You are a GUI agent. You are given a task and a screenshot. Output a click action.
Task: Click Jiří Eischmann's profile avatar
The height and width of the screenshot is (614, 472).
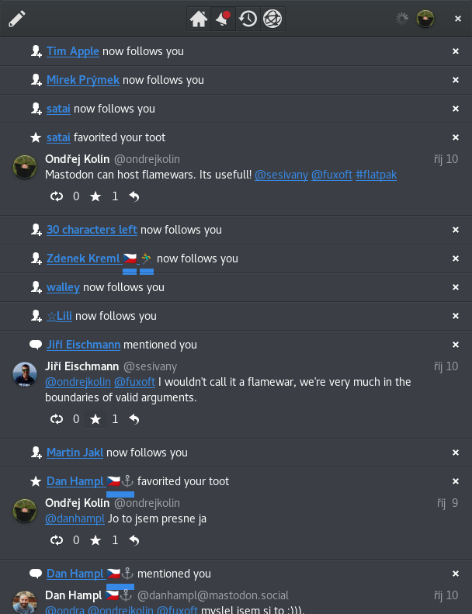[x=26, y=374]
